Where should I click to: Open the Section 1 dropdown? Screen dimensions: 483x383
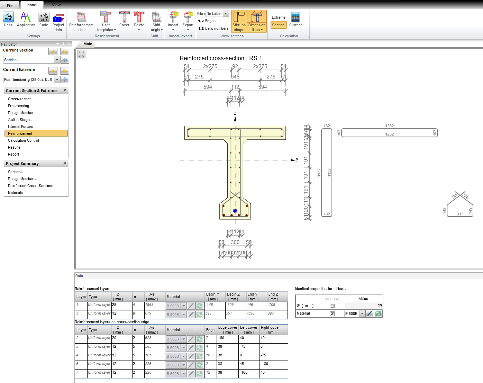pos(57,60)
